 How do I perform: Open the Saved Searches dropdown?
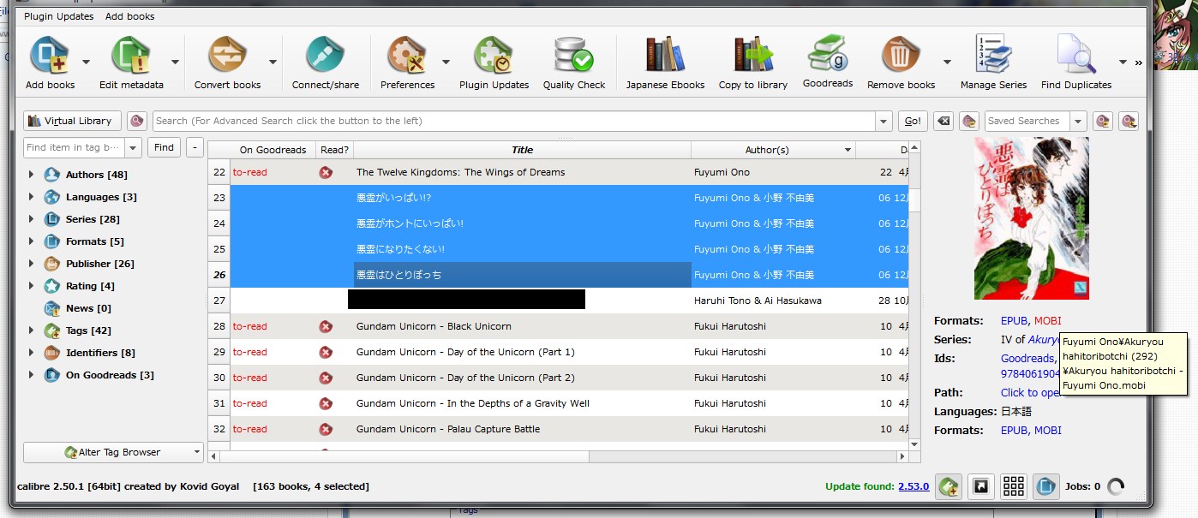(x=1079, y=121)
